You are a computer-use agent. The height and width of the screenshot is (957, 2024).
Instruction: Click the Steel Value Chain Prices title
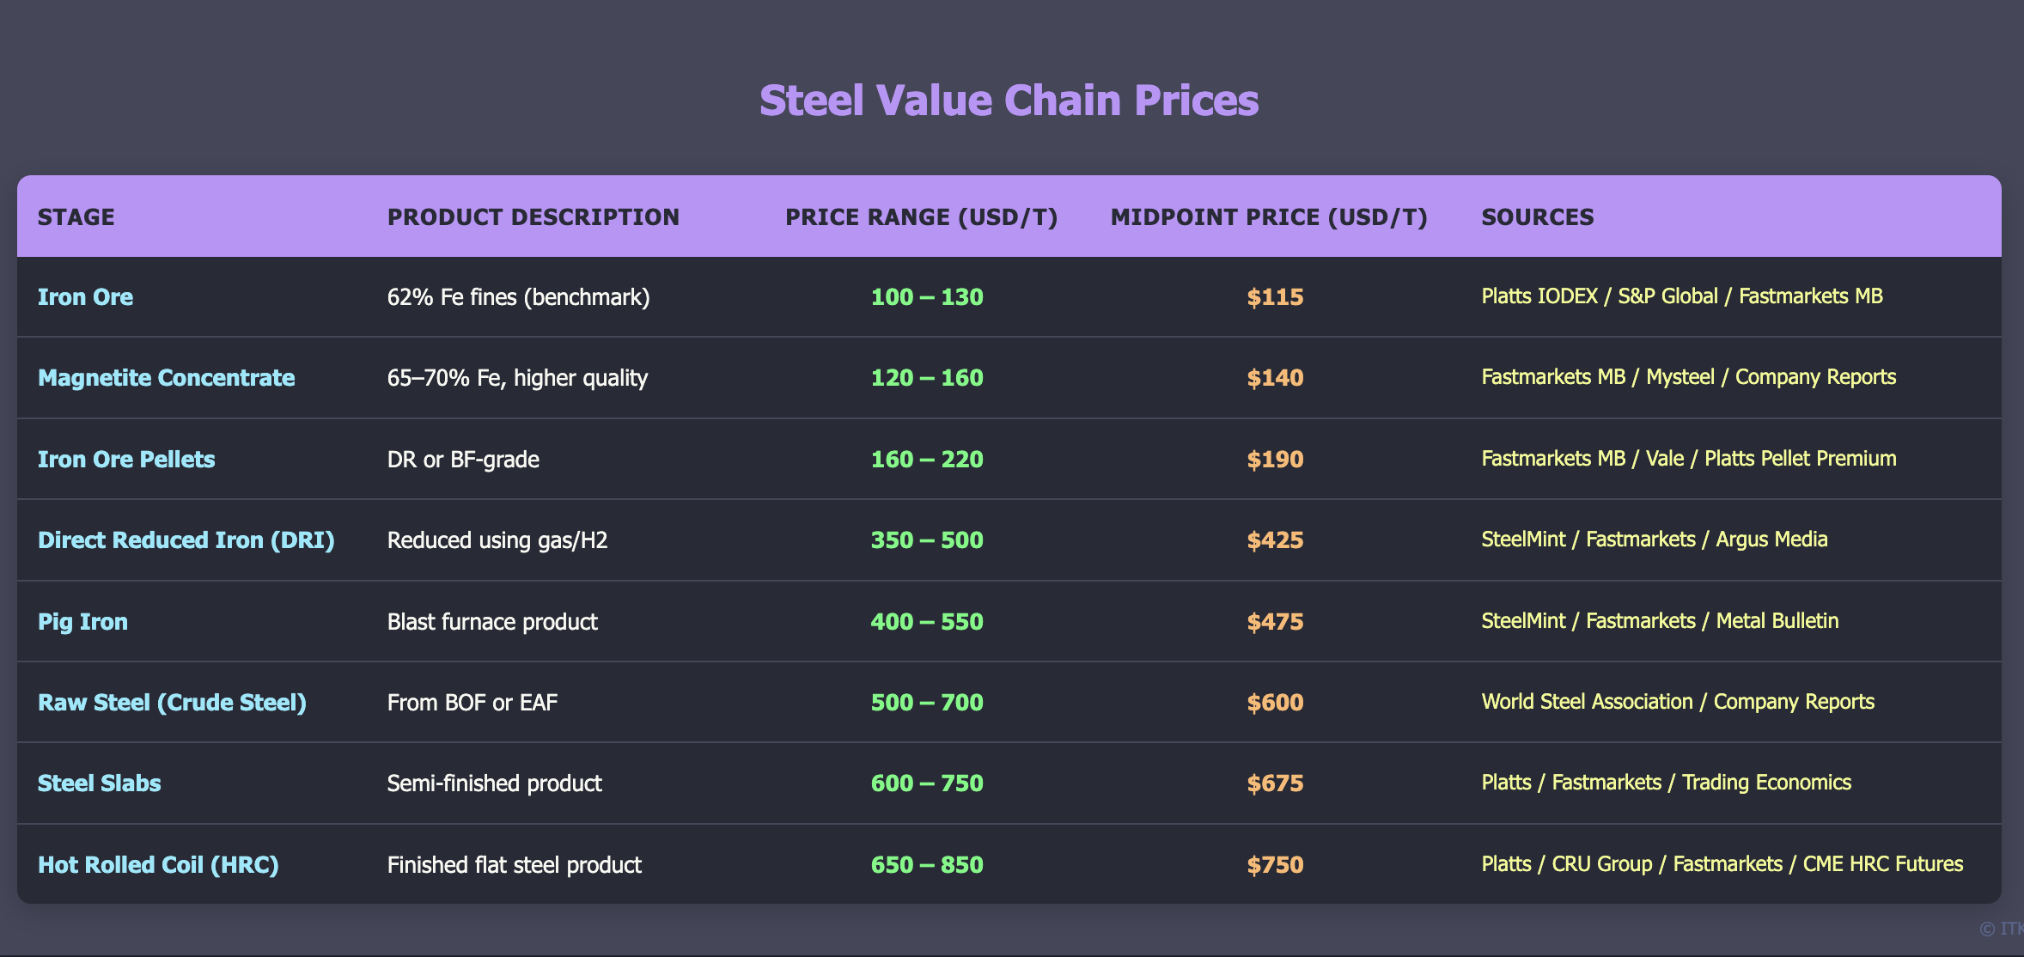[x=1009, y=101]
